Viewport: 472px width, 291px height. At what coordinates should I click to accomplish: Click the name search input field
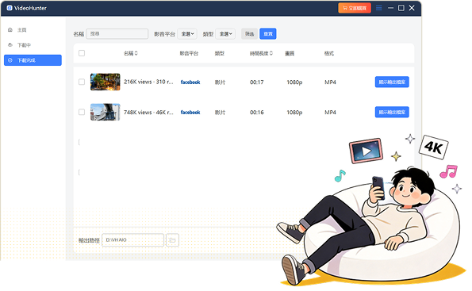117,34
